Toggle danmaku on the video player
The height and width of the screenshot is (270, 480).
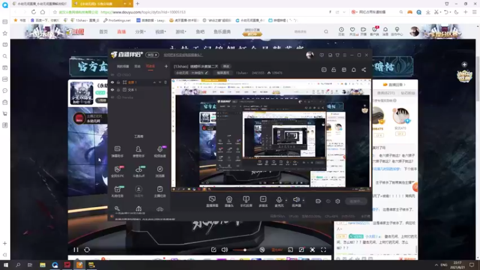[262, 250]
